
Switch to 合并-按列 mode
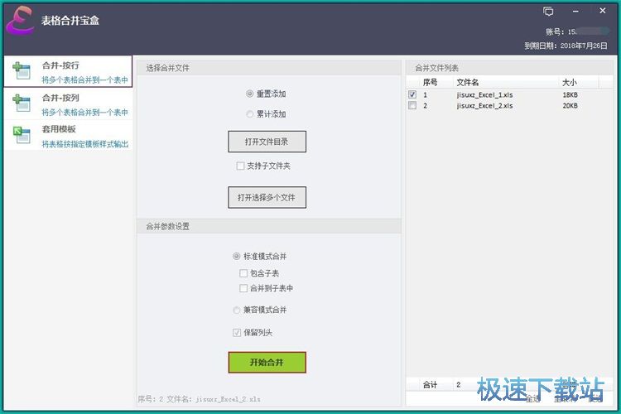pyautogui.click(x=68, y=103)
